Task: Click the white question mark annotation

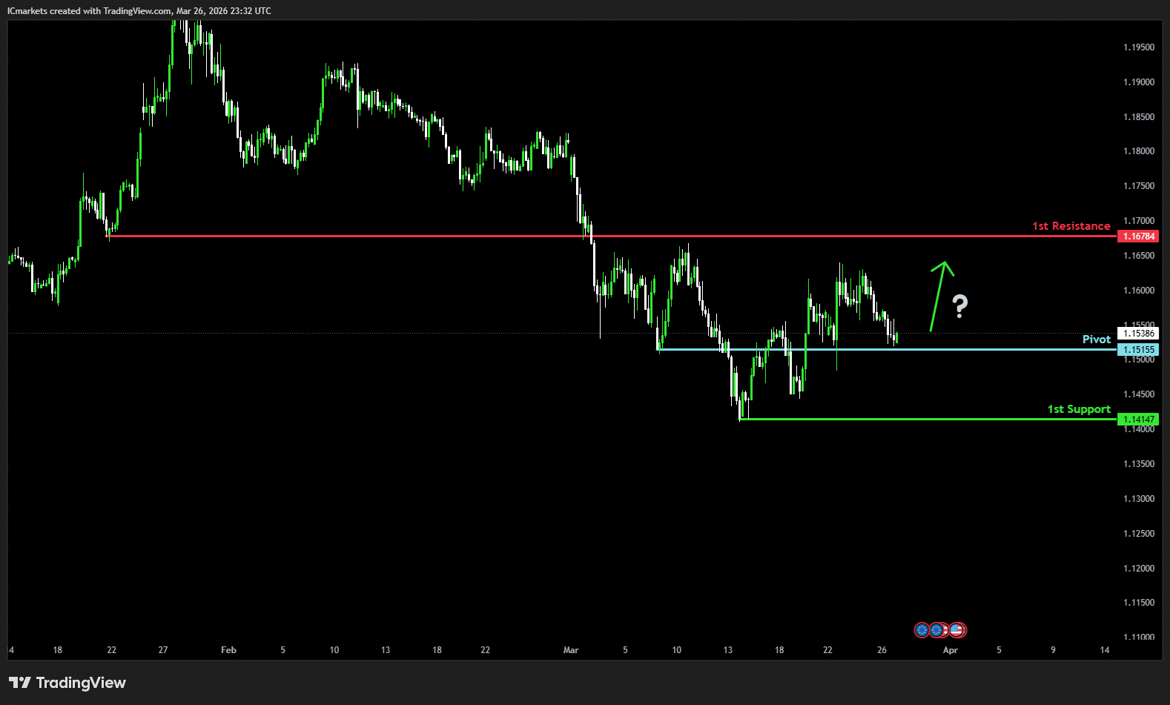Action: coord(960,305)
